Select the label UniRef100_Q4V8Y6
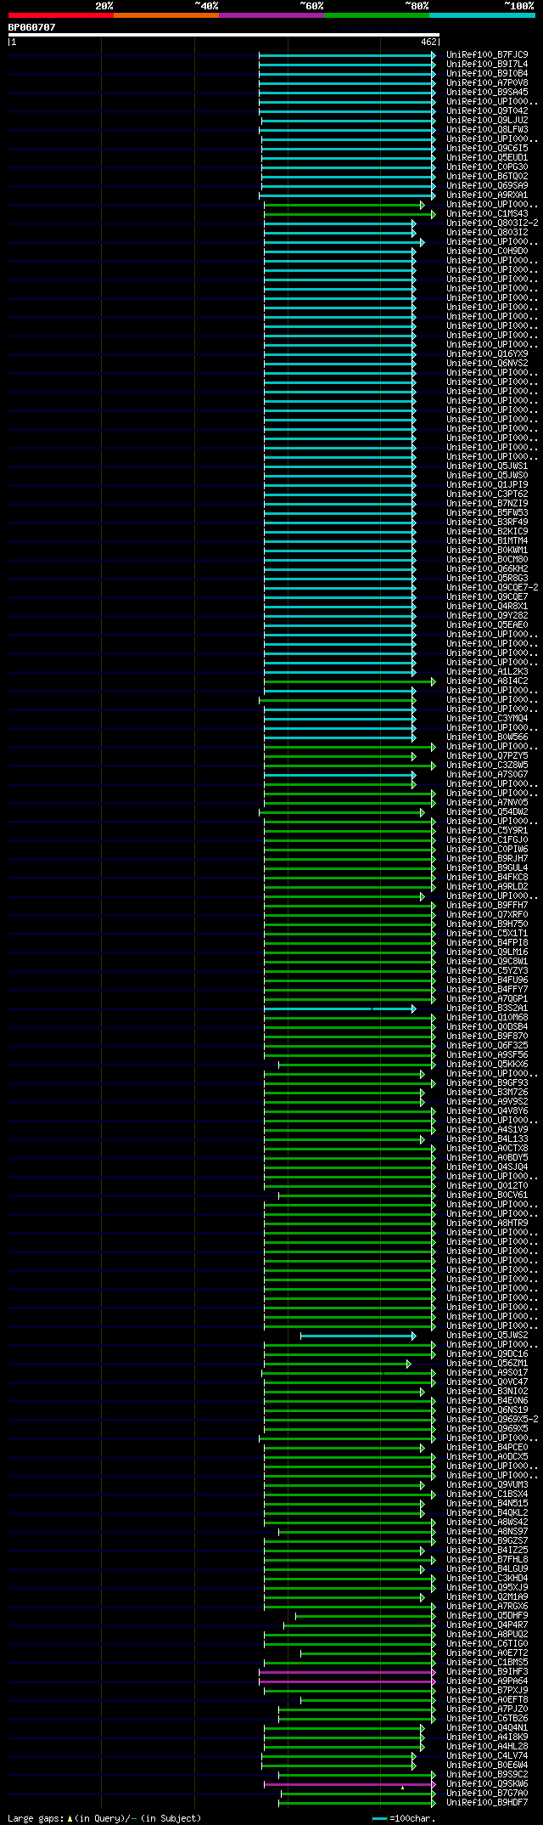Image resolution: width=543 pixels, height=1825 pixels. pos(487,1110)
